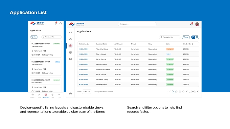Go to the previous page arrow
This screenshot has height=129, width=230.
coord(169,92)
